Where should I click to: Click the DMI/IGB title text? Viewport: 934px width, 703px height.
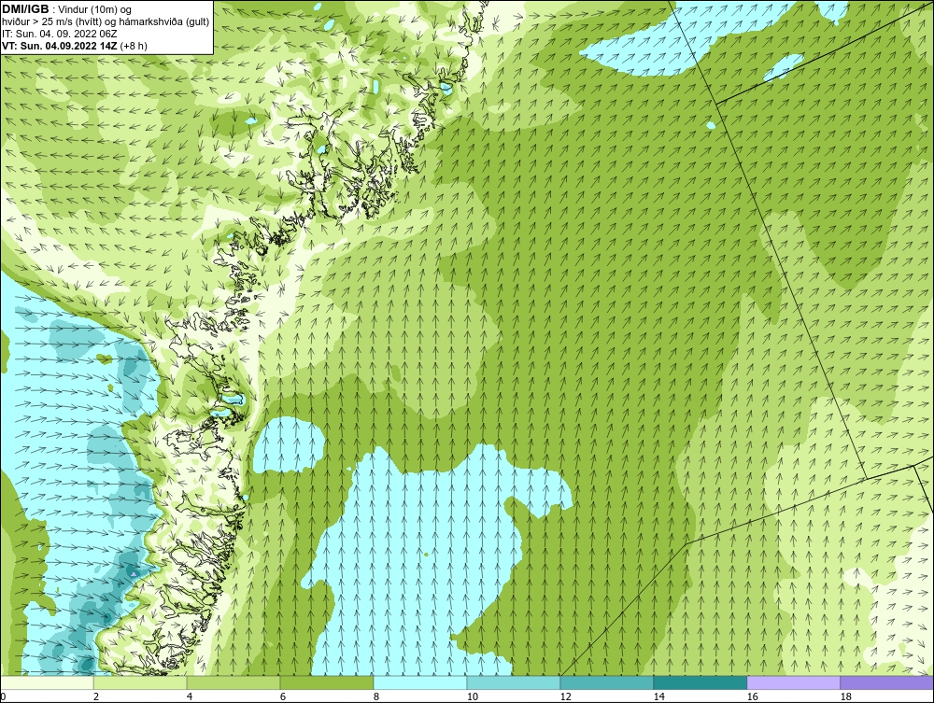(25, 9)
